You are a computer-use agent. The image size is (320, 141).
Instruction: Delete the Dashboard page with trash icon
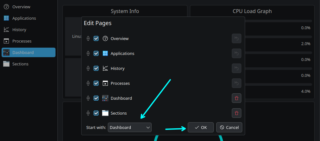[237, 98]
